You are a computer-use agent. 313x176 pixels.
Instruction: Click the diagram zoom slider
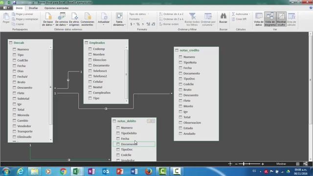[x=244, y=164]
